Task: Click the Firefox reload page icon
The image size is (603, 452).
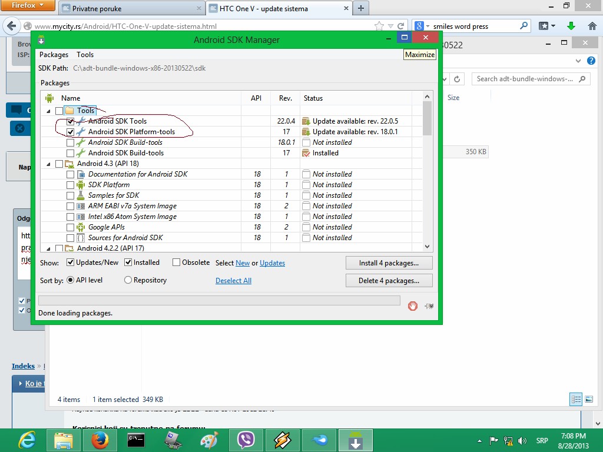Action: tap(400, 26)
